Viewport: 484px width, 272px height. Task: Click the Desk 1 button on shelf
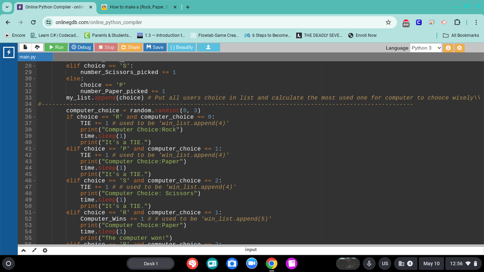coord(151,263)
